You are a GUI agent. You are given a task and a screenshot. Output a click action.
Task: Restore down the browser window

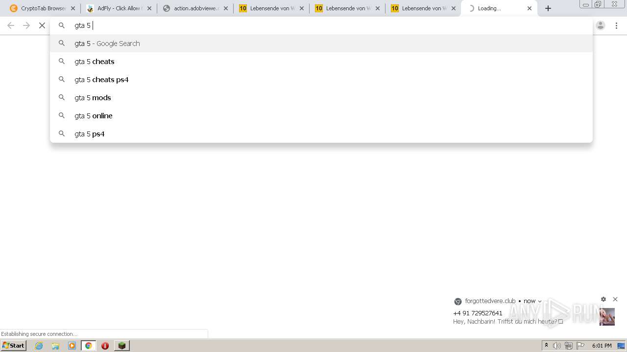(x=598, y=4)
